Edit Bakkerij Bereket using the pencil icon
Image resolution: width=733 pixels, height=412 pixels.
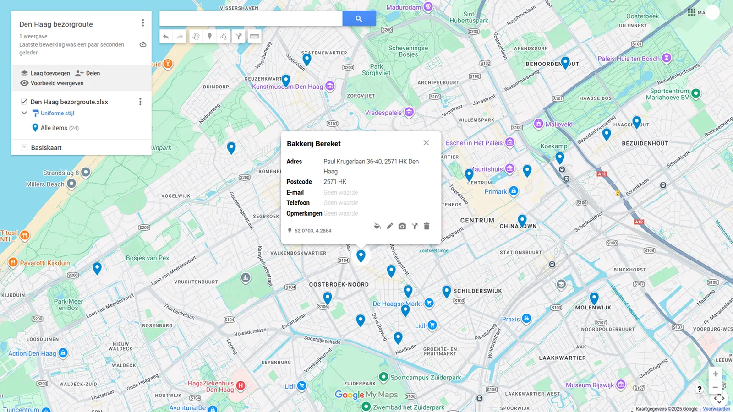pyautogui.click(x=390, y=226)
